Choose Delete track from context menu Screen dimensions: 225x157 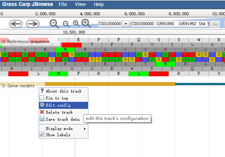pos(59,112)
